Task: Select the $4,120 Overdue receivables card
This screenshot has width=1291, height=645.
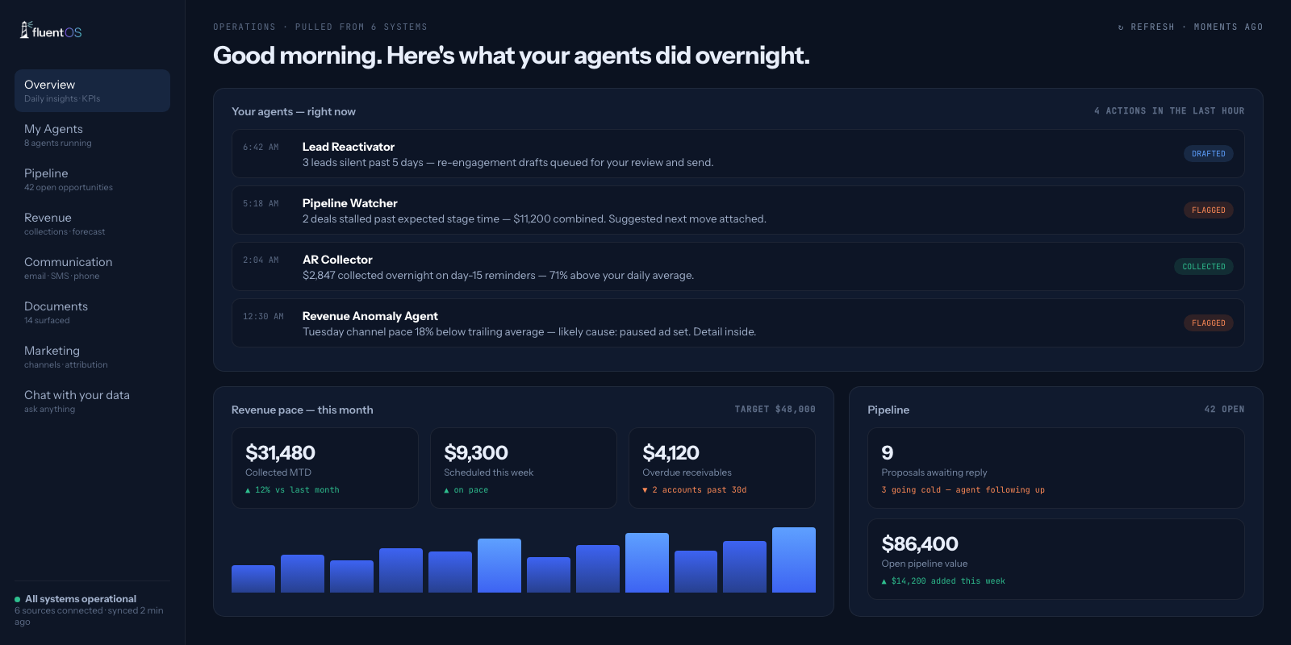Action: point(722,468)
